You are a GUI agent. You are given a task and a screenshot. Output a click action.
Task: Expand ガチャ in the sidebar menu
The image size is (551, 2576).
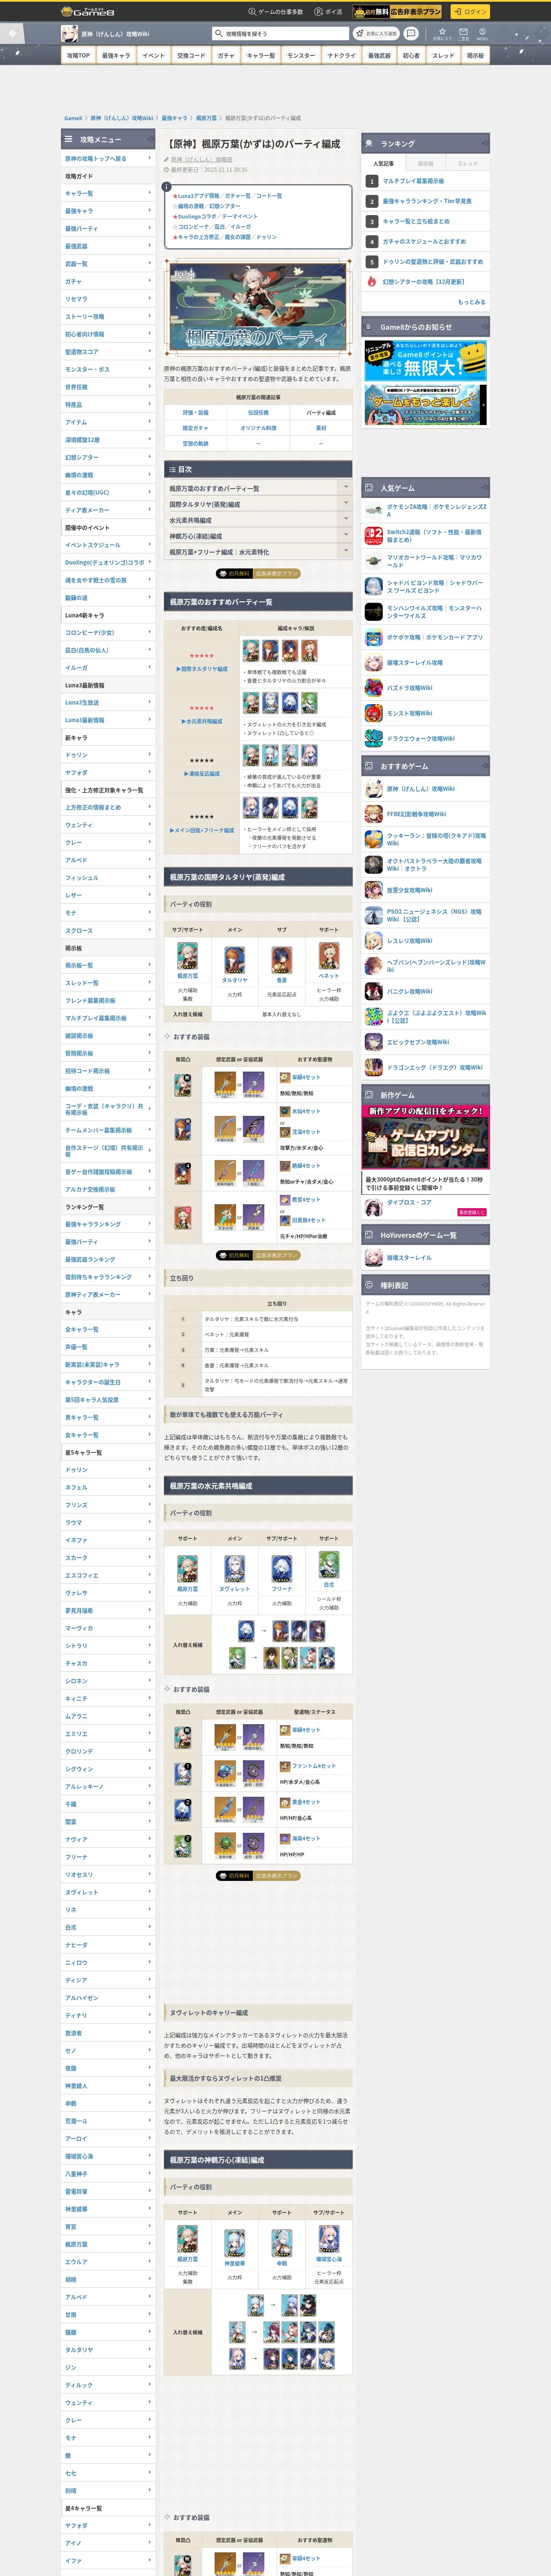108,281
